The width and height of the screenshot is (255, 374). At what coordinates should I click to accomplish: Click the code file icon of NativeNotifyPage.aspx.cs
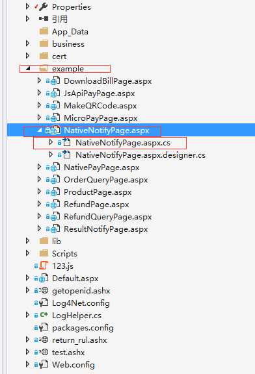click(x=67, y=143)
